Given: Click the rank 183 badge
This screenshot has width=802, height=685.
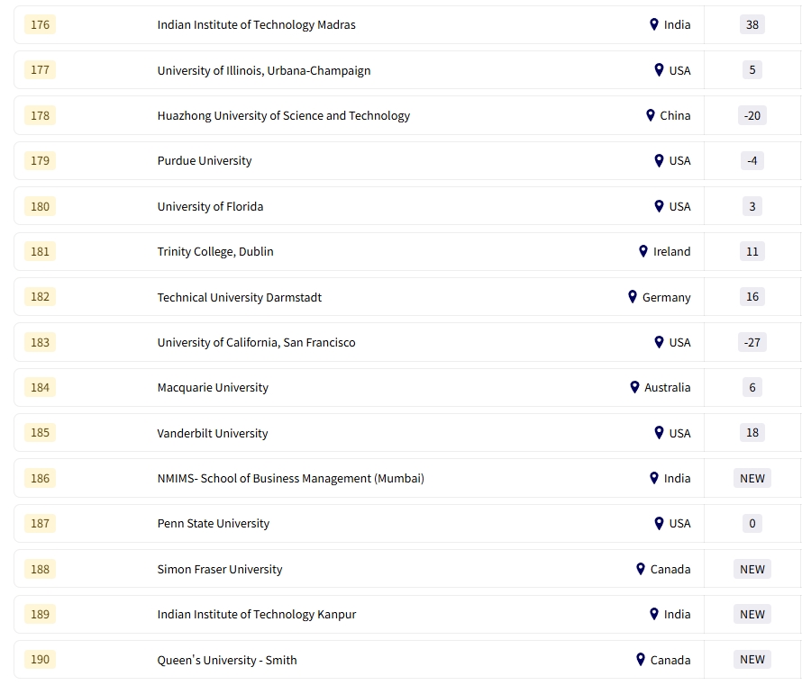Looking at the screenshot, I should coord(41,342).
